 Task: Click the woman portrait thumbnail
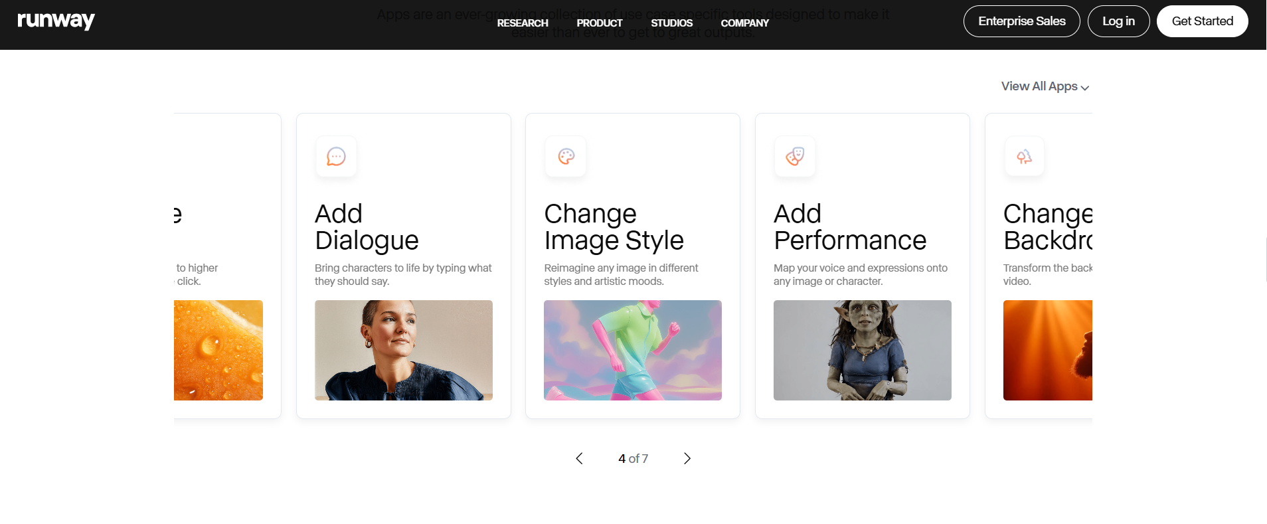(404, 350)
